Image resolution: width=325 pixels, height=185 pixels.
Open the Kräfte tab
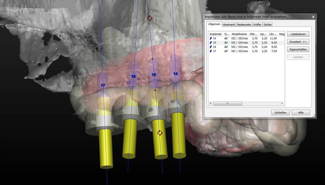(x=257, y=25)
